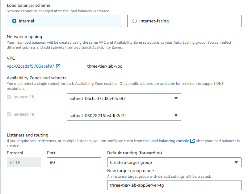Click the caret arrow in us-east-1b subnet dropdown
Image resolution: width=248 pixels, height=194 pixels.
pyautogui.click(x=176, y=99)
